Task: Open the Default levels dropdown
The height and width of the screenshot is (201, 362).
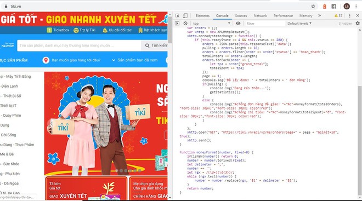Action: click(x=299, y=24)
